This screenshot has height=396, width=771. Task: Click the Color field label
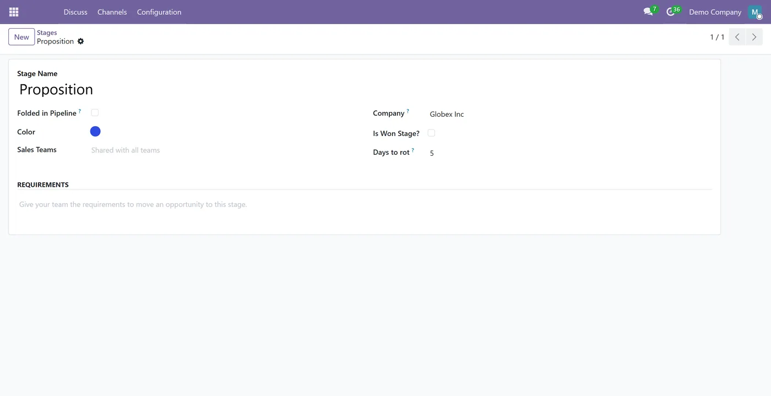[26, 132]
